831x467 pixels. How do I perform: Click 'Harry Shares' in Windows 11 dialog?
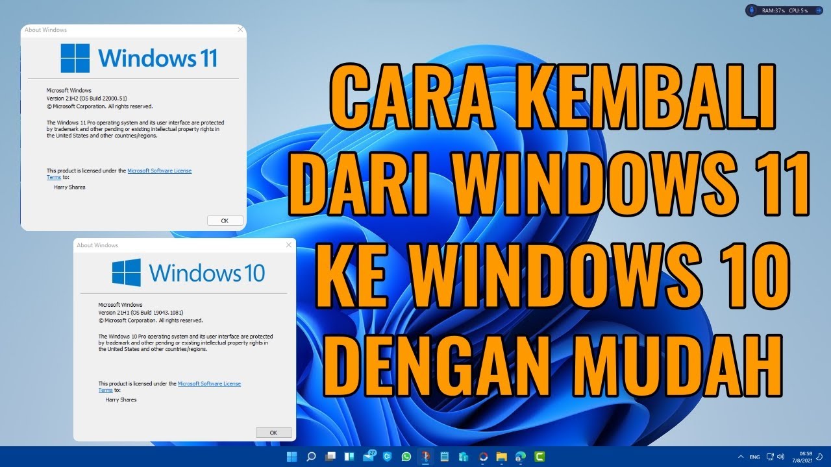point(69,187)
